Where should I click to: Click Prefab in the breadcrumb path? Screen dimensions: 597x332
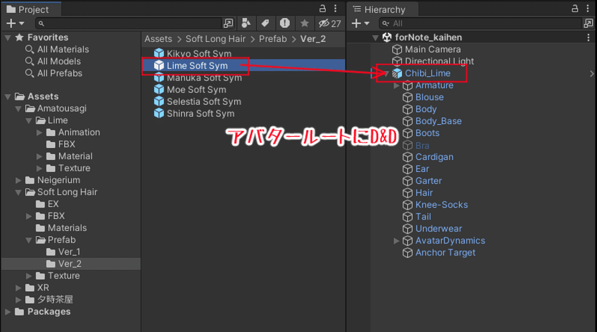pos(273,39)
